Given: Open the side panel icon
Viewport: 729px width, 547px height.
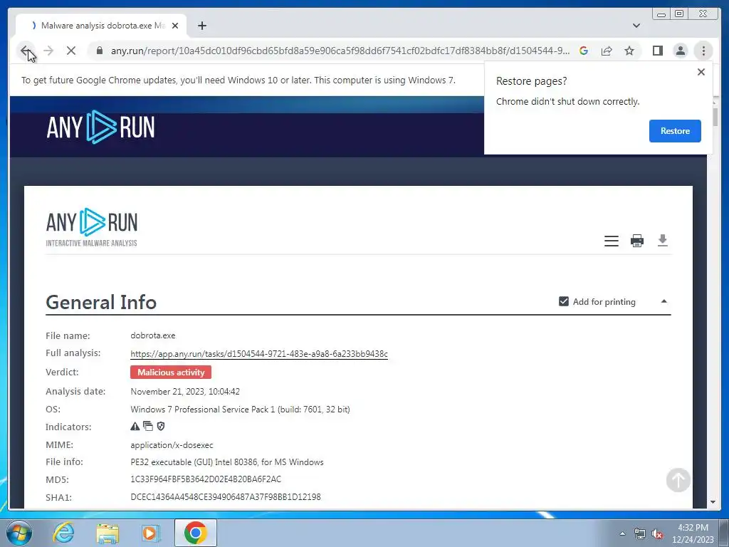Looking at the screenshot, I should coord(657,51).
